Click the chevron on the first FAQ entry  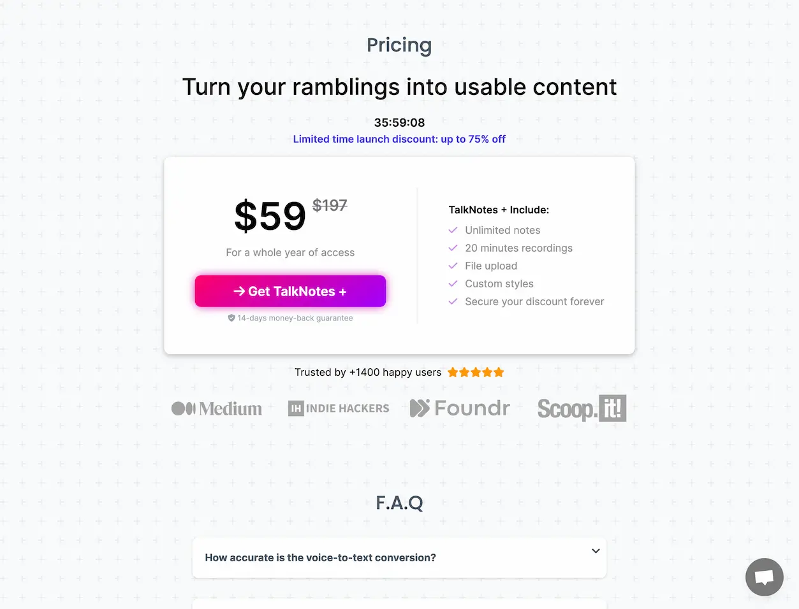click(x=595, y=551)
